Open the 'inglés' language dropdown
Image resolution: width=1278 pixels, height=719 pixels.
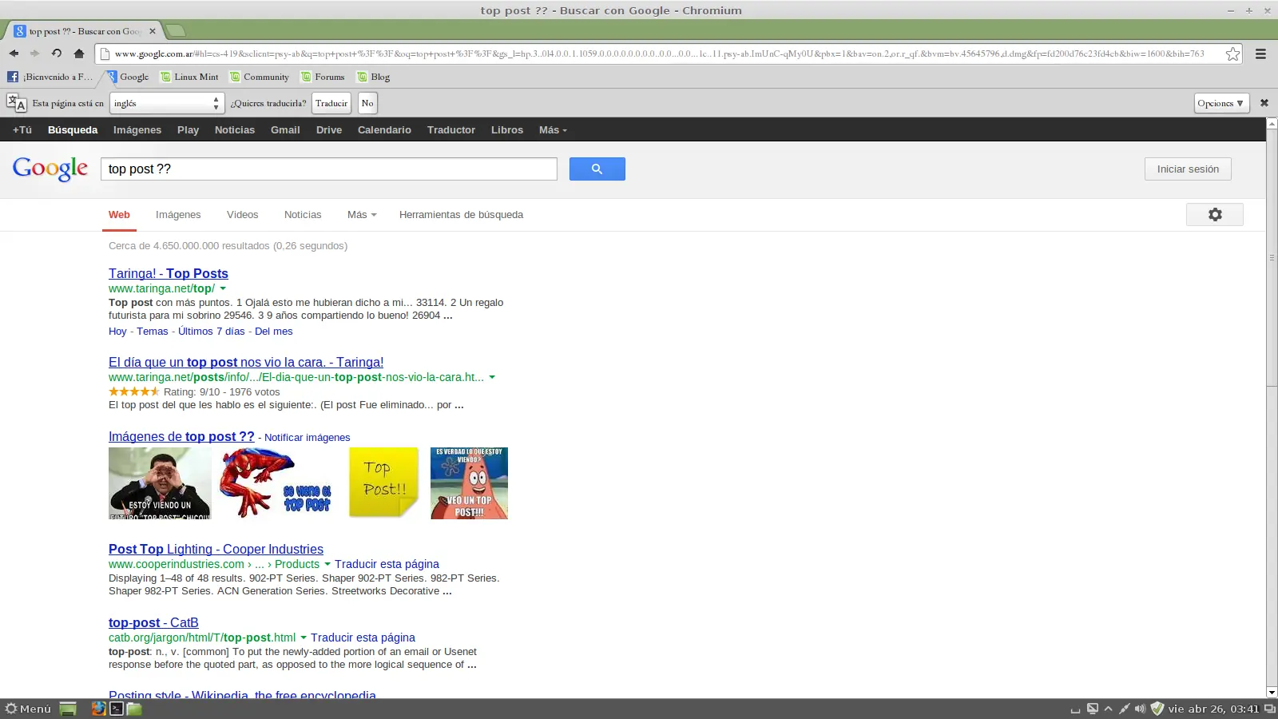tap(167, 103)
